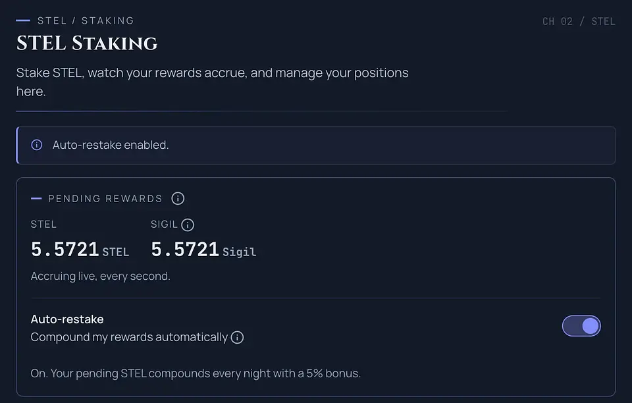Select the 5.5721 Sigil pending amount
The width and height of the screenshot is (632, 403).
click(x=203, y=250)
